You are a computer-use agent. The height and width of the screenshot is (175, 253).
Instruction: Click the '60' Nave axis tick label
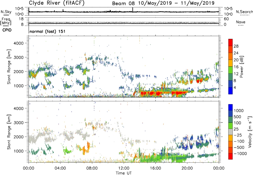(226, 19)
